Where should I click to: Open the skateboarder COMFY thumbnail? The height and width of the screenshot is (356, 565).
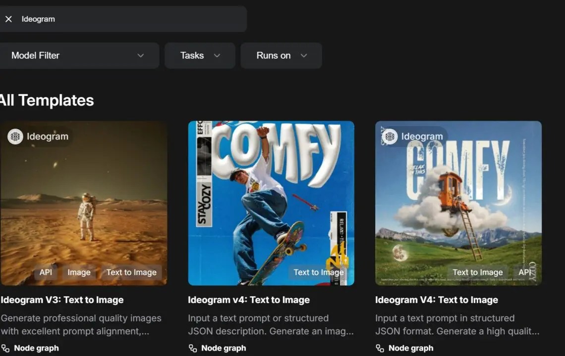pyautogui.click(x=271, y=203)
